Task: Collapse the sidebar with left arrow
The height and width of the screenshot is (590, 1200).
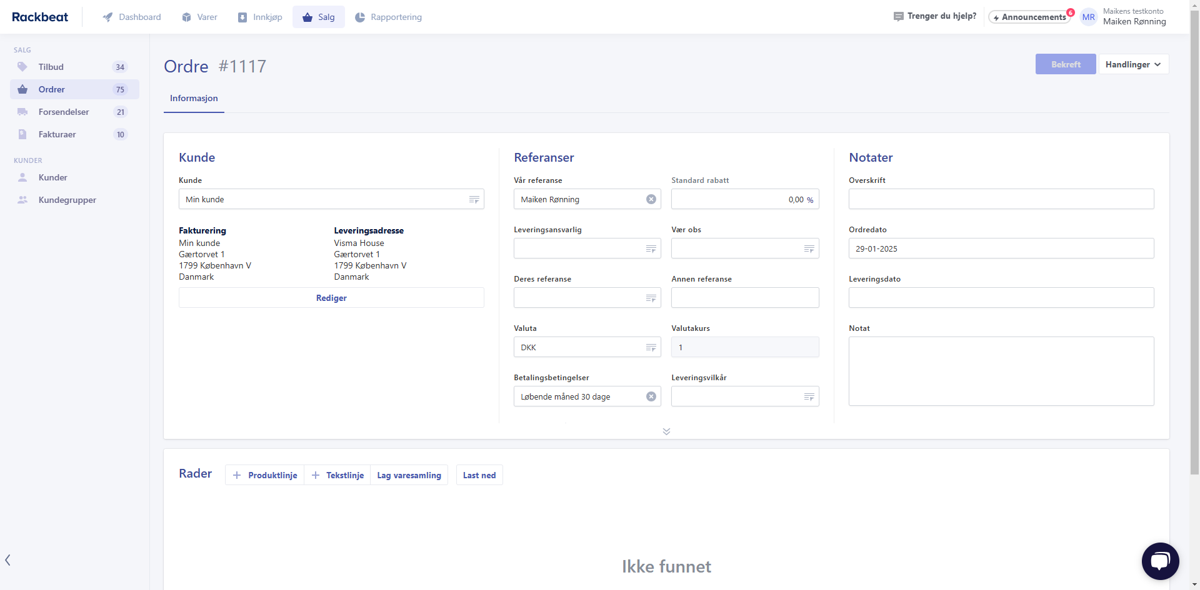Action: (x=7, y=560)
